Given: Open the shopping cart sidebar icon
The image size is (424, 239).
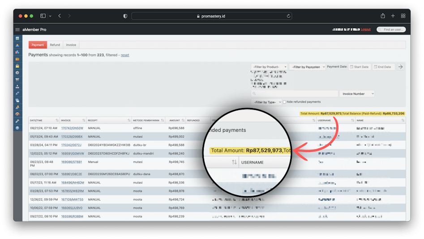Looking at the screenshot, I should click(17, 80).
